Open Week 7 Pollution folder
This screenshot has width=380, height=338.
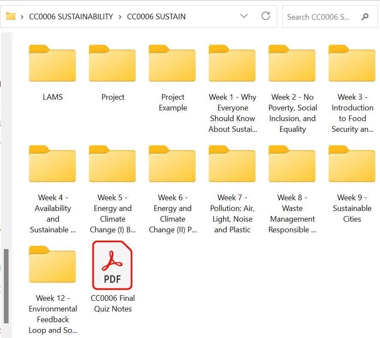coord(232,164)
